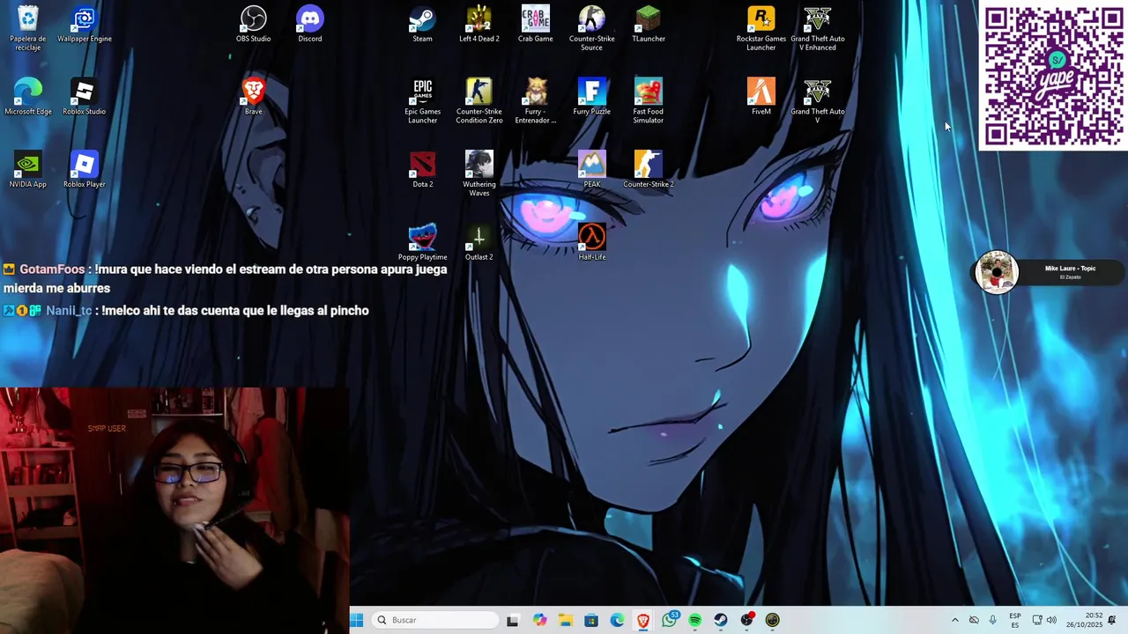Open the volume control in the tray
Image resolution: width=1128 pixels, height=634 pixels.
coord(1051,620)
